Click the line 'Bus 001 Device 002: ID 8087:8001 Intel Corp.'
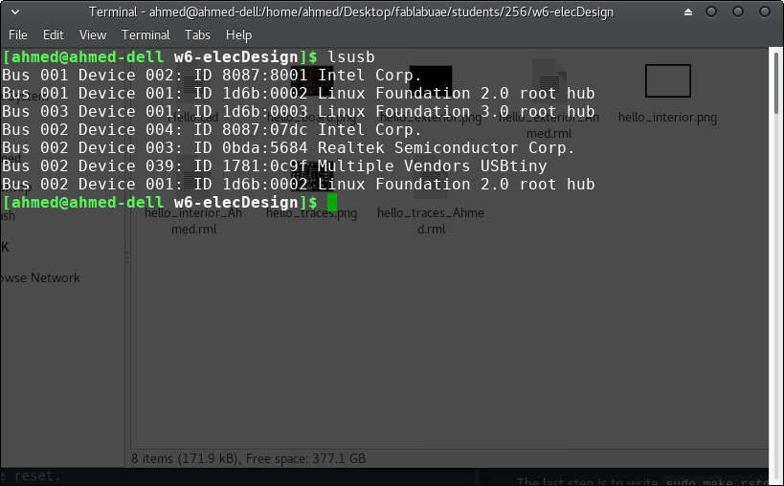This screenshot has width=784, height=486. [x=212, y=76]
